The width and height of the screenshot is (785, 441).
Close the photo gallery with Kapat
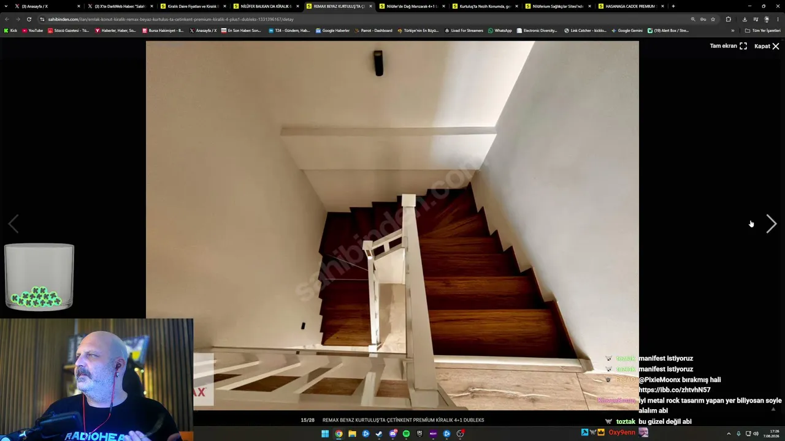coord(767,46)
